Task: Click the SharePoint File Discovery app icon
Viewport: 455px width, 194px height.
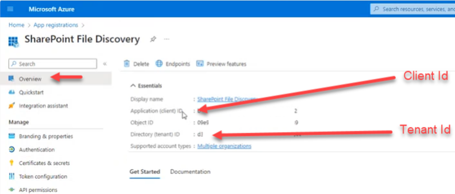Action: click(x=13, y=42)
